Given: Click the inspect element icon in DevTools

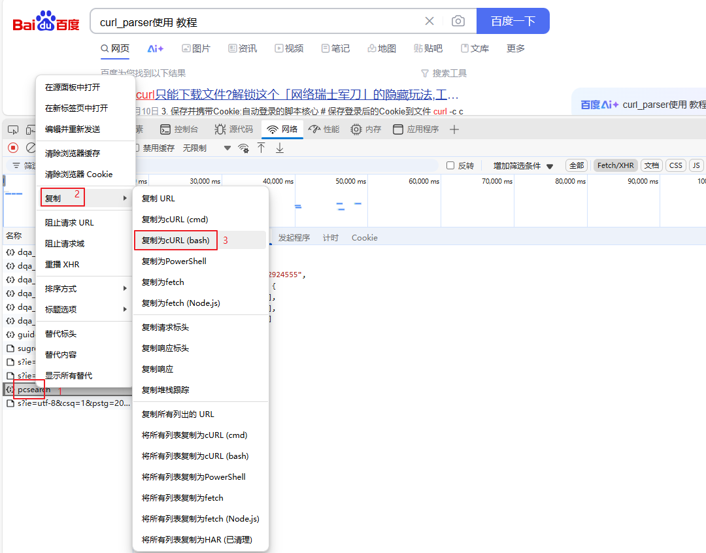Looking at the screenshot, I should coord(13,129).
